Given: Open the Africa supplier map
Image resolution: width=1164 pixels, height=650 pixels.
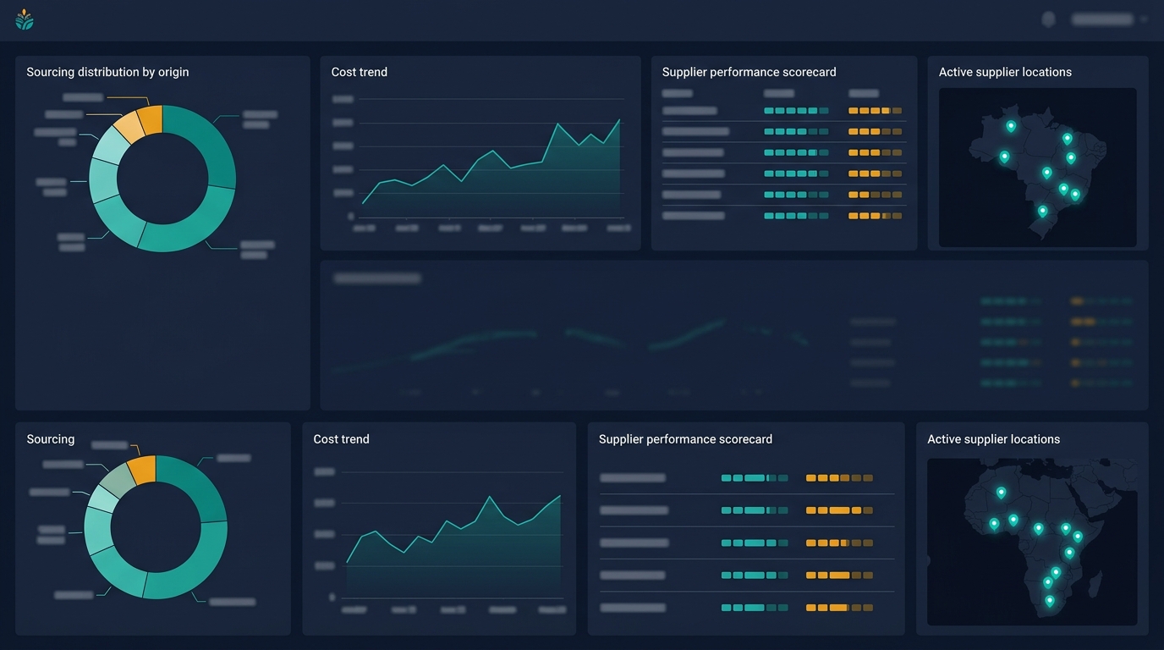Looking at the screenshot, I should 1032,542.
